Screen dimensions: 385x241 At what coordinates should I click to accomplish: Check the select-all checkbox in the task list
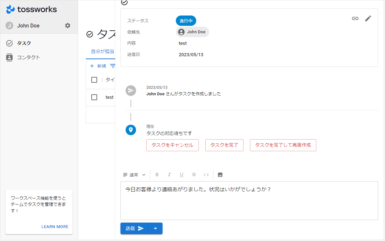click(94, 79)
